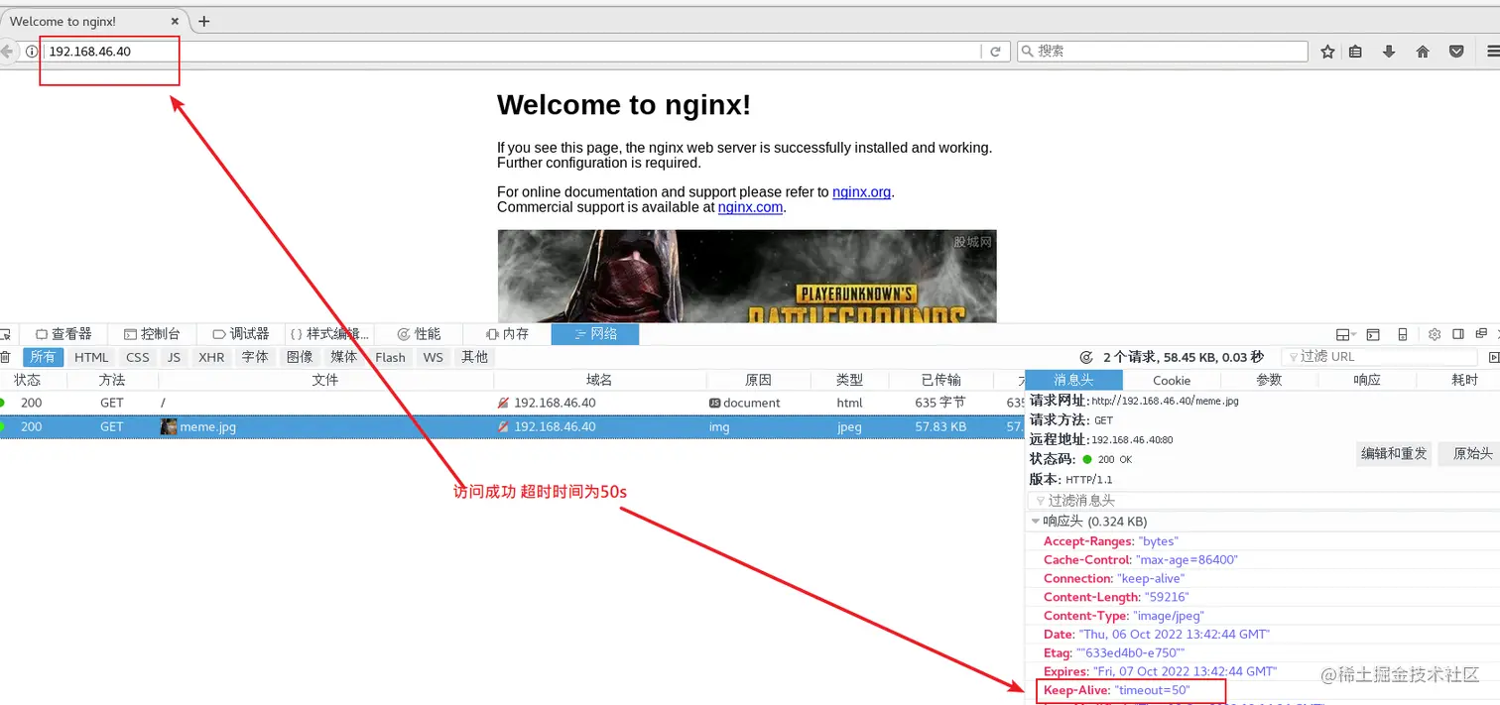This screenshot has height=705, width=1500.
Task: Save page to Pocket icon
Action: 1455,51
